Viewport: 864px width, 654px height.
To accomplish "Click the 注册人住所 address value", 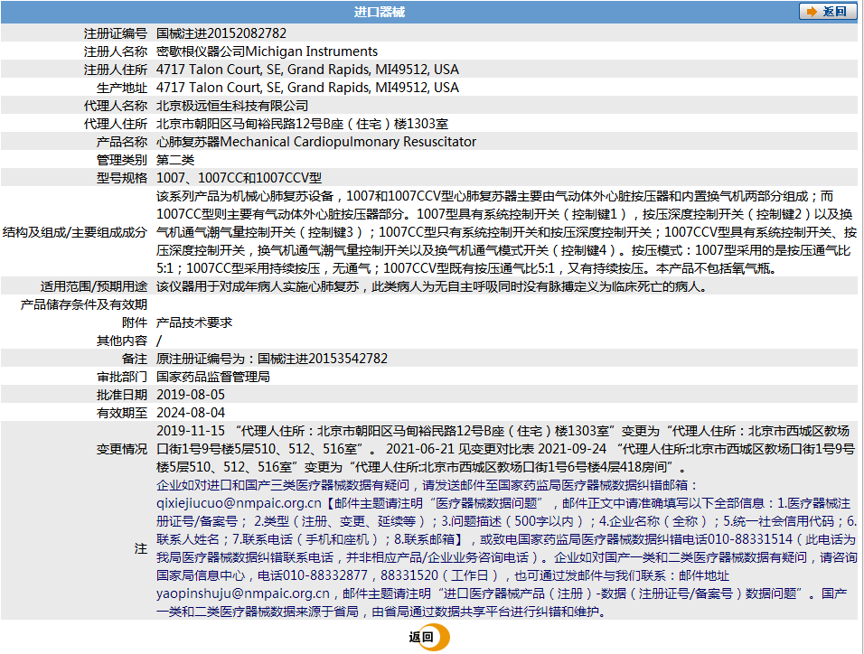I will tap(307, 70).
